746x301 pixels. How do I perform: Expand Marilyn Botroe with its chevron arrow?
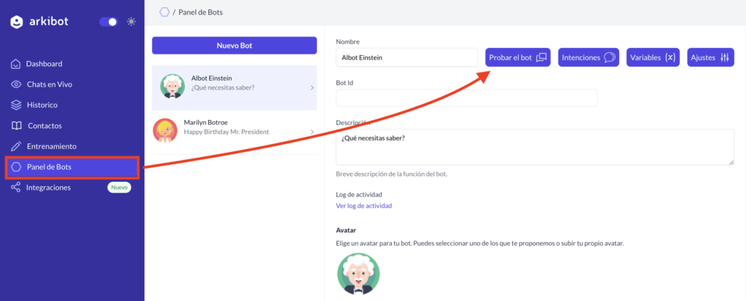tap(312, 132)
